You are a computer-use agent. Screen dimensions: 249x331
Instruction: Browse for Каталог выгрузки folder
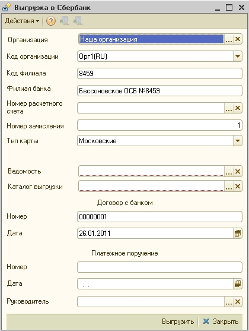point(229,187)
